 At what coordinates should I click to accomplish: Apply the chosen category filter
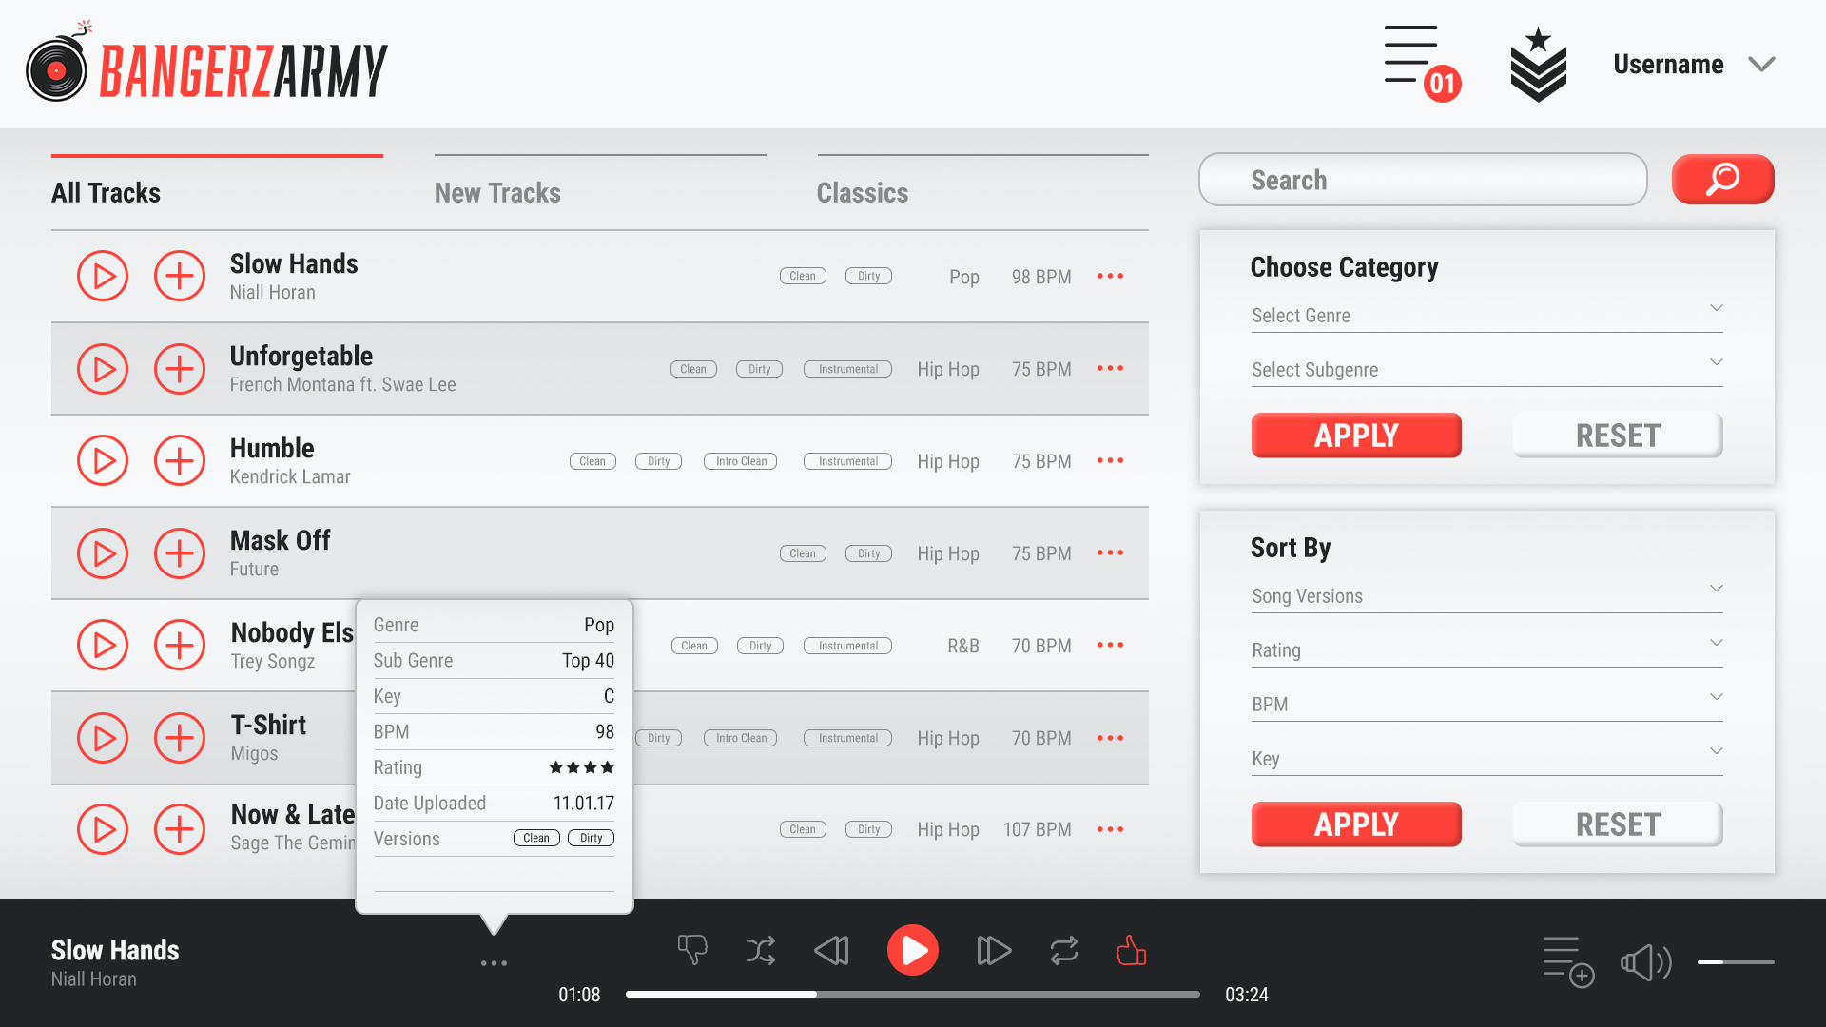1356,436
